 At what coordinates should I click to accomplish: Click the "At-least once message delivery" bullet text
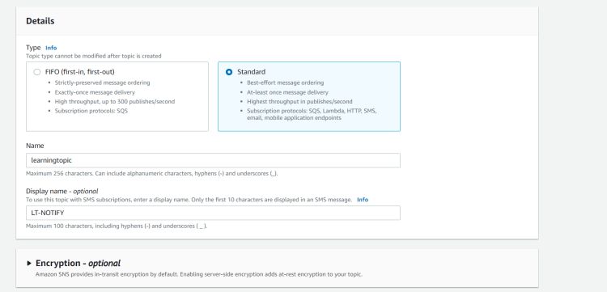(287, 92)
